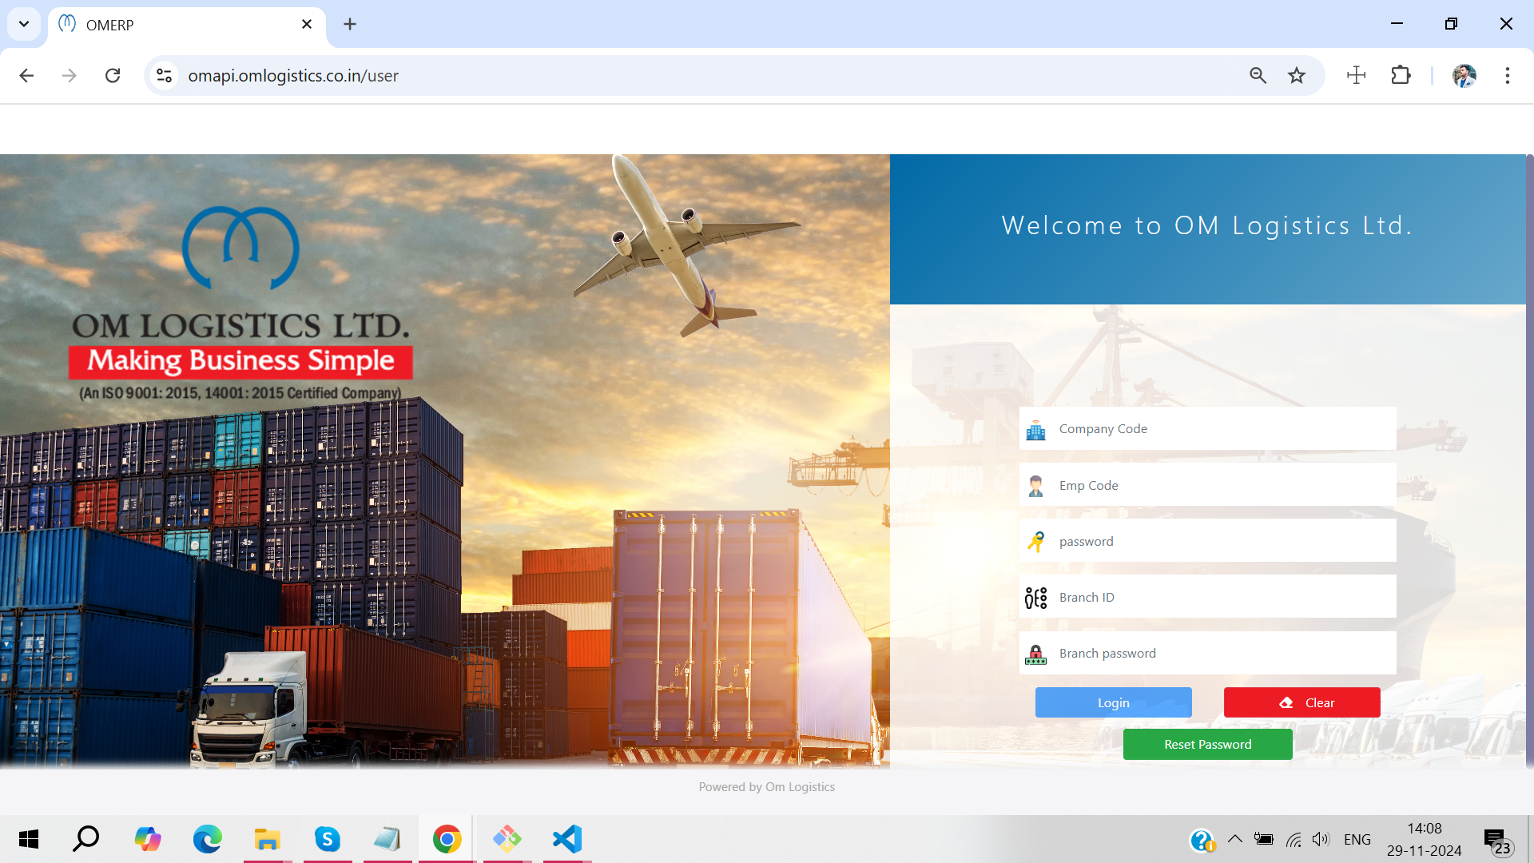Expand the tab search dropdown arrow
This screenshot has height=863, width=1534.
(x=24, y=24)
